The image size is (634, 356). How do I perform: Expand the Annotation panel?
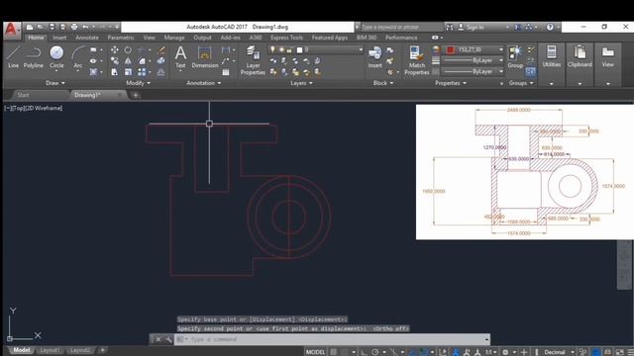tap(204, 83)
